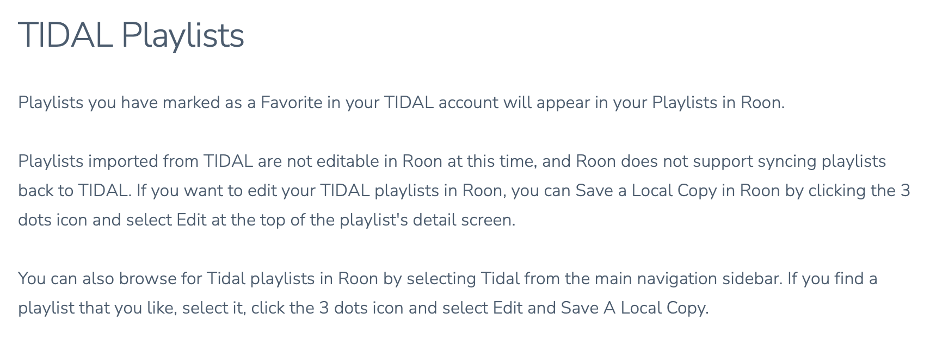The width and height of the screenshot is (936, 338).
Task: Click the phrase Playlists imported from TIDAL
Action: (136, 161)
